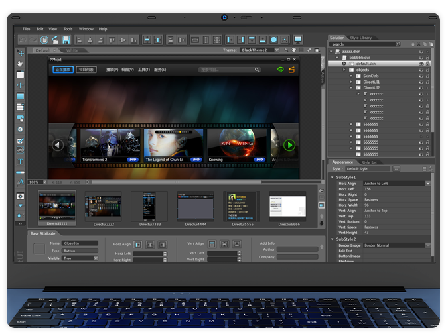Screen dimensions: 448x336
Task: Click the 节目列表 button in PPNext
Action: coord(86,69)
